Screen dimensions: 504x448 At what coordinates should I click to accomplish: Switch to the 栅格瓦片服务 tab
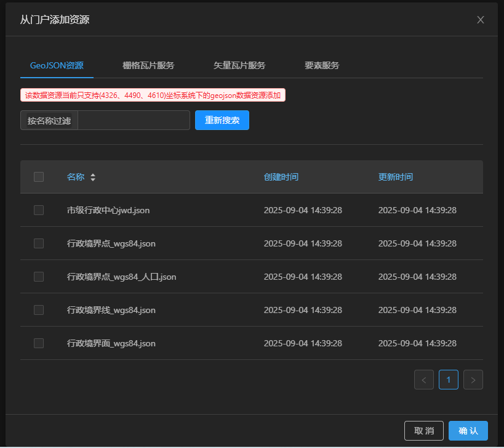[148, 65]
